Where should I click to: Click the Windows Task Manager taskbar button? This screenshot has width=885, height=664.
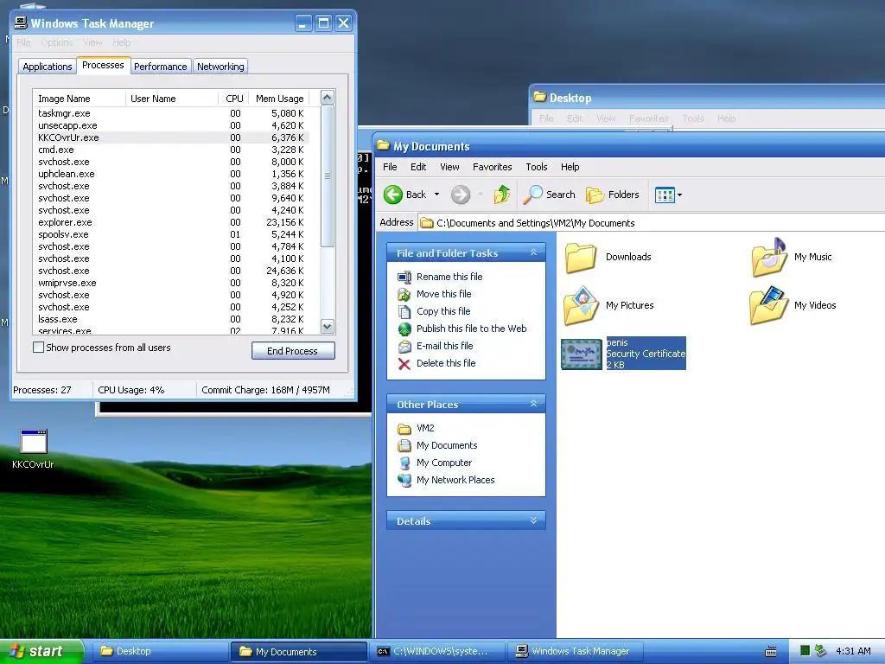pyautogui.click(x=576, y=652)
